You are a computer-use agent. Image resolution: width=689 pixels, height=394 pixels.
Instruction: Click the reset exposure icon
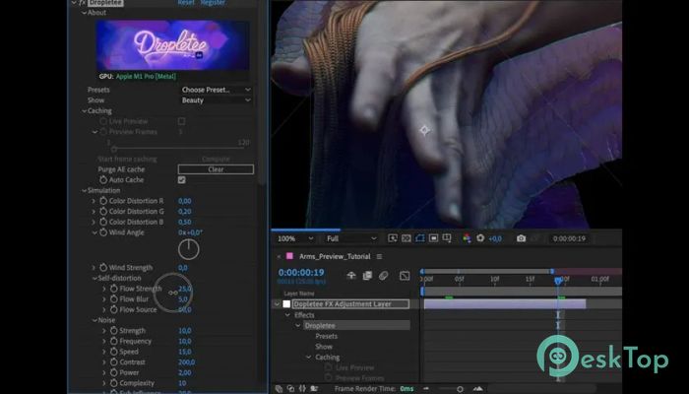point(480,238)
